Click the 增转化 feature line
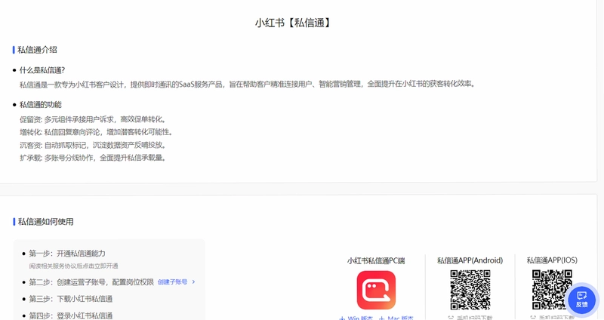 [97, 132]
